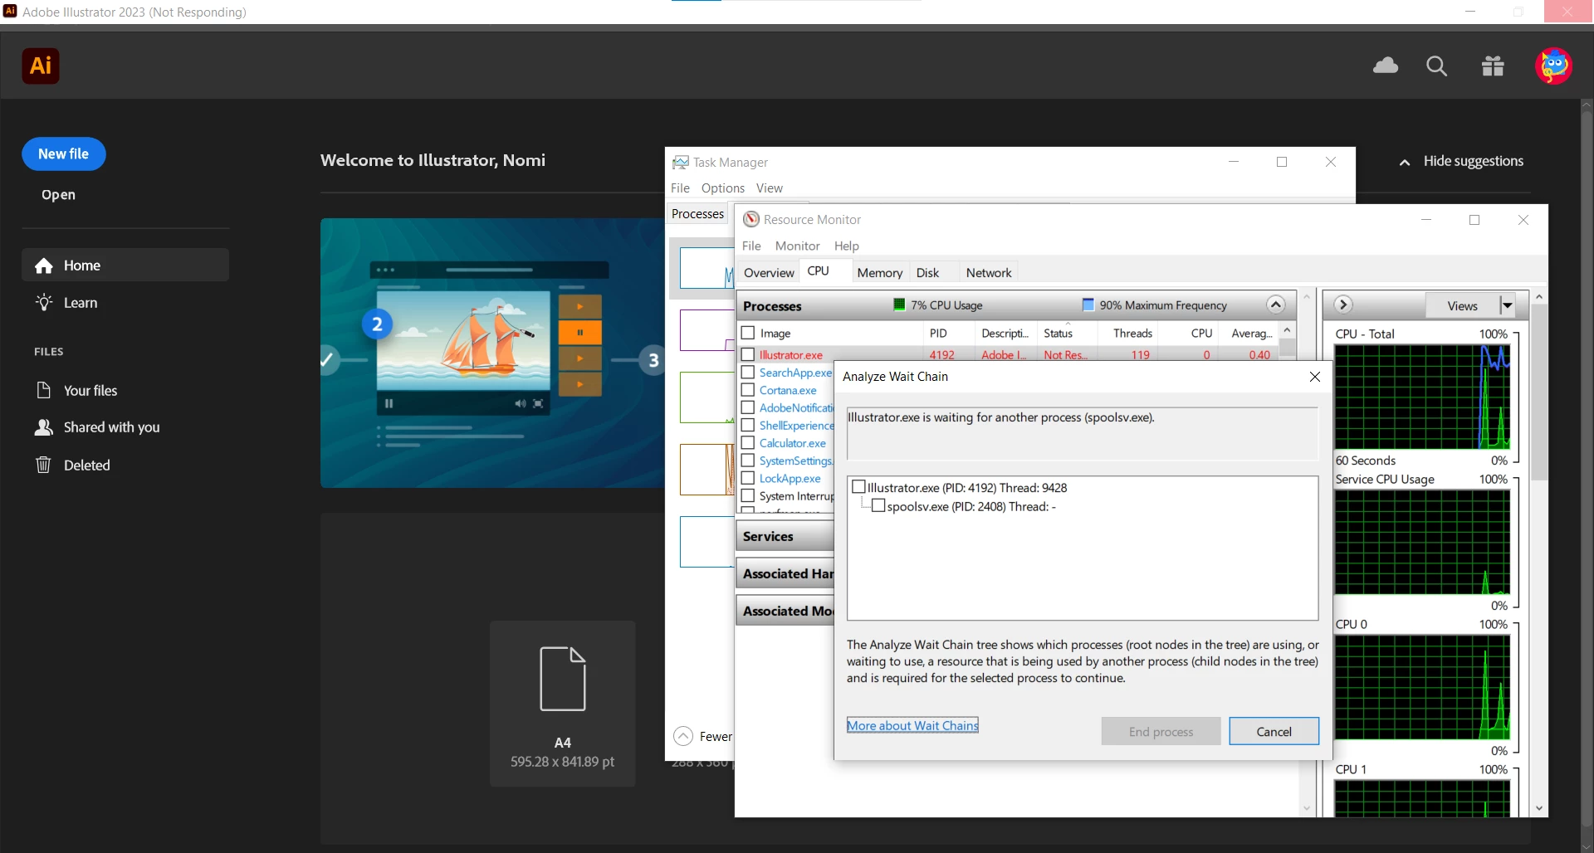Check the Illustrator.exe process checkbox in list
The height and width of the screenshot is (853, 1594).
[748, 354]
